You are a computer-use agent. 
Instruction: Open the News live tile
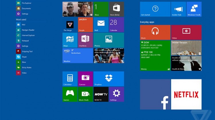click(78, 9)
